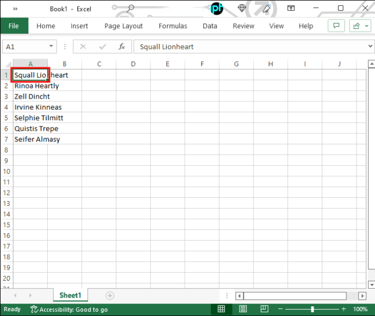Click the diamond premium icon
375x316 pixels.
pyautogui.click(x=242, y=8)
